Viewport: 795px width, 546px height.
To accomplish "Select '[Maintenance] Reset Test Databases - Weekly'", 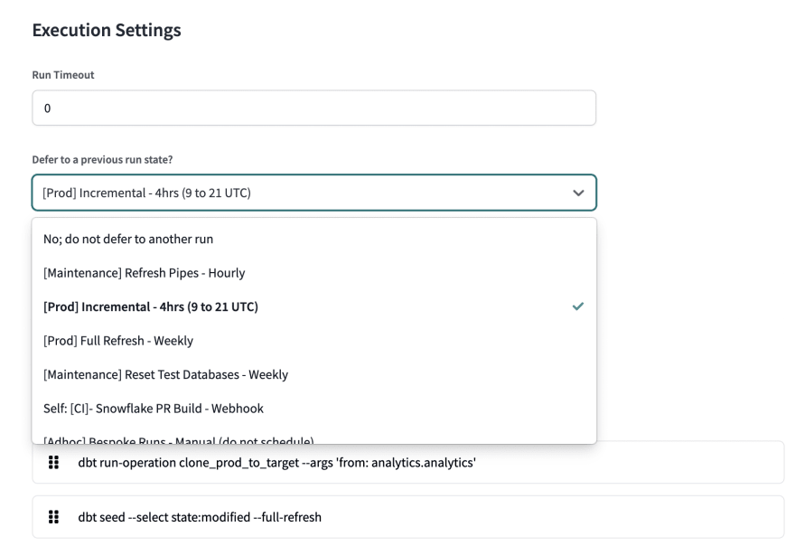I will (x=313, y=375).
